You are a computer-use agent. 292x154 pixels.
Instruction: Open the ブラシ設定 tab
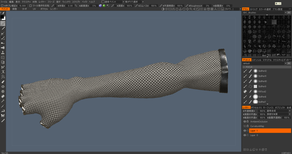(277, 9)
